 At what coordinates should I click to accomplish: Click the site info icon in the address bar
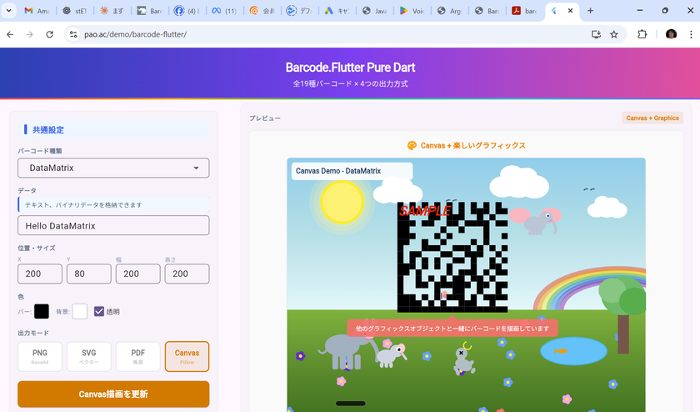(73, 34)
